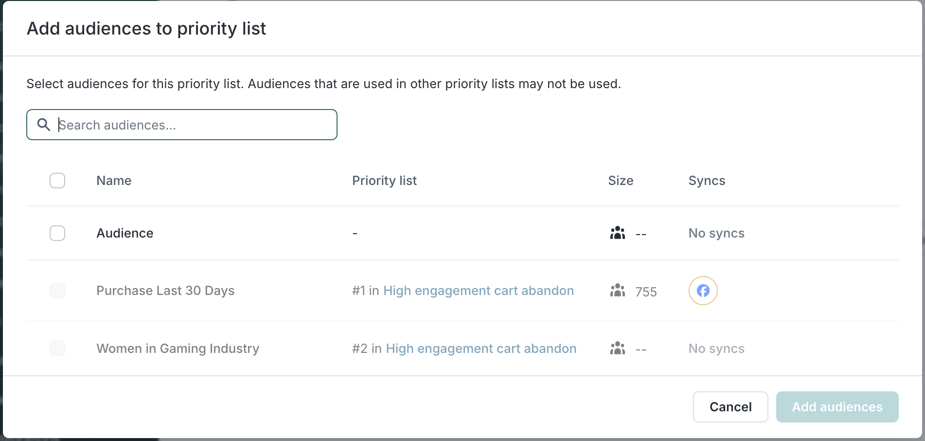Click the Syncs column header

(x=707, y=181)
